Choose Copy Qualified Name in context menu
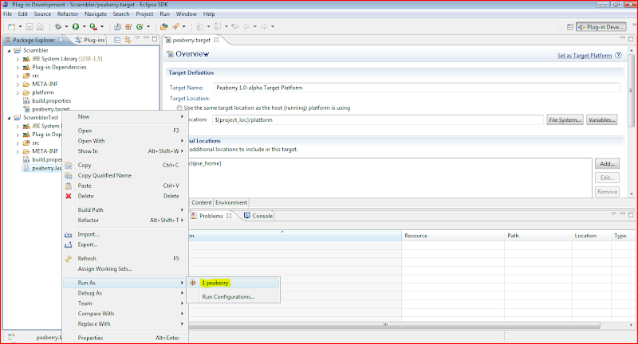Image resolution: width=638 pixels, height=344 pixels. 124,175
